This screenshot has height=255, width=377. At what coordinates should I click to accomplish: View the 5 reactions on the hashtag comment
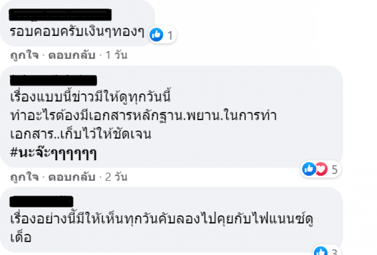tap(335, 169)
